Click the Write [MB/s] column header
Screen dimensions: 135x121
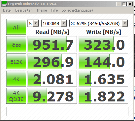104,32
